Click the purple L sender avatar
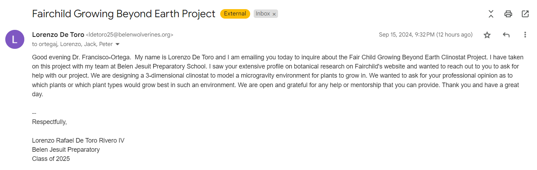 point(15,39)
